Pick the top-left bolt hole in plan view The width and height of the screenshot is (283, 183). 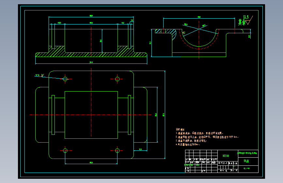tap(65, 79)
